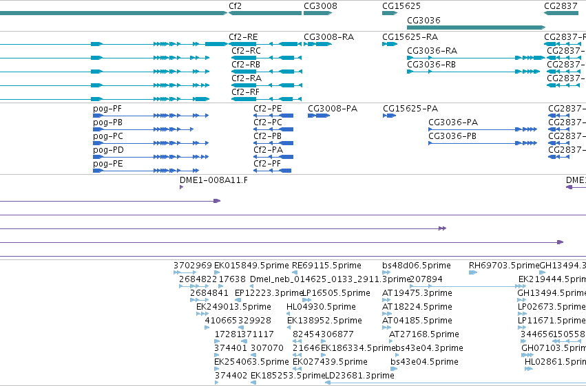Click the Cf2-RA transcript
The width and height of the screenshot is (586, 386).
click(266, 85)
